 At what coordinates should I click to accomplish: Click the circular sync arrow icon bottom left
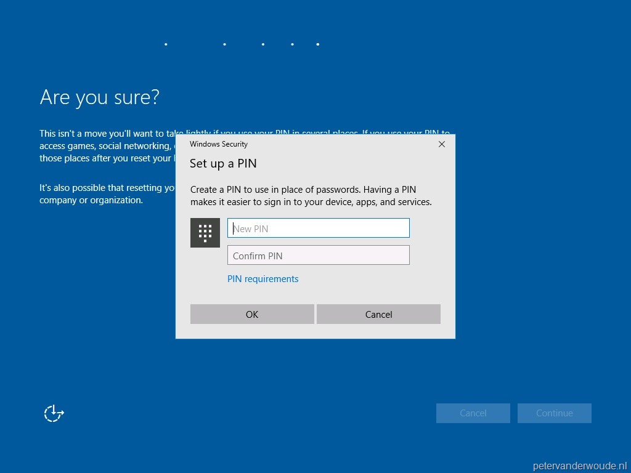pos(53,413)
